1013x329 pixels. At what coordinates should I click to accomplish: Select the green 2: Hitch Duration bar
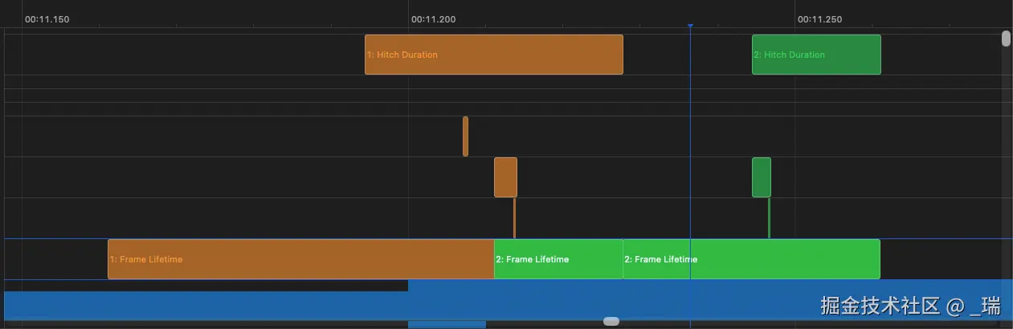(816, 55)
